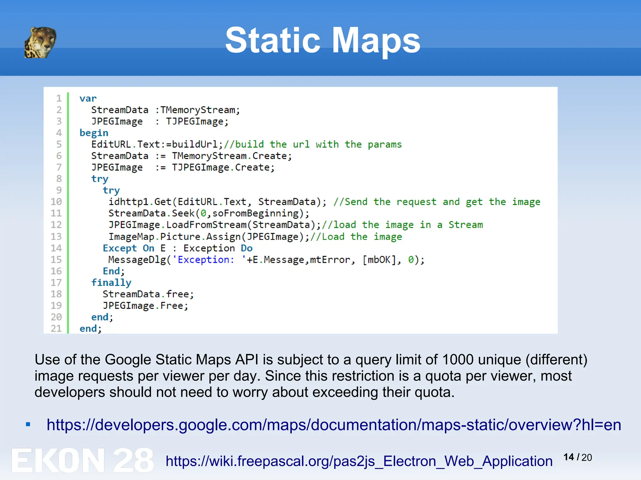The image size is (641, 480).
Task: Click the cheetah logo image
Action: point(40,42)
